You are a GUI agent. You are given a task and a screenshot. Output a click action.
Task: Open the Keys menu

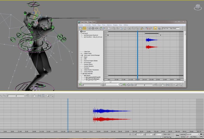pyautogui.click(x=99, y=25)
